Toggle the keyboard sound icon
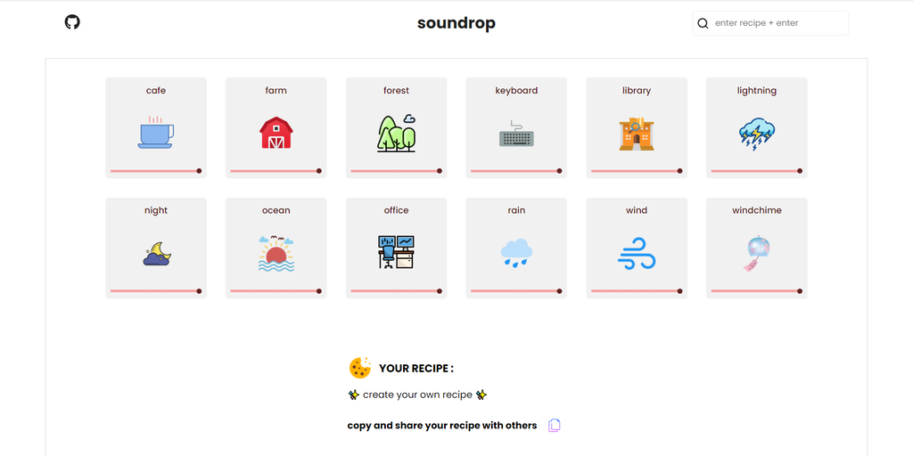 tap(516, 134)
